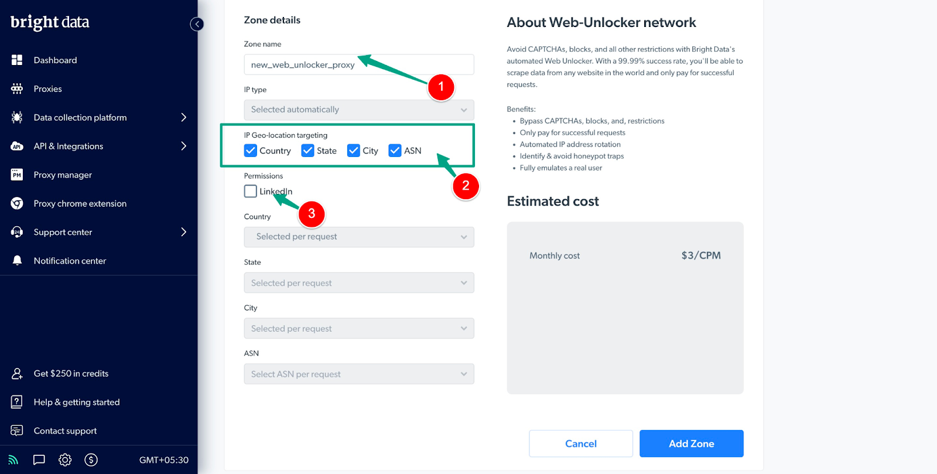937x474 pixels.
Task: Uncheck the Country geo-targeting checkbox
Action: 251,151
